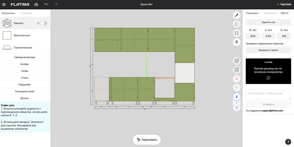Click the W, mm width field

253,36
